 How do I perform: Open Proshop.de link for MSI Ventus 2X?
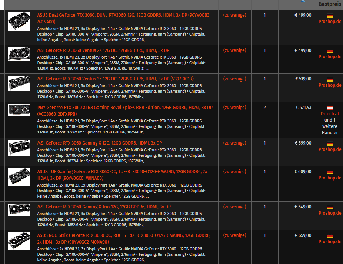330,57
